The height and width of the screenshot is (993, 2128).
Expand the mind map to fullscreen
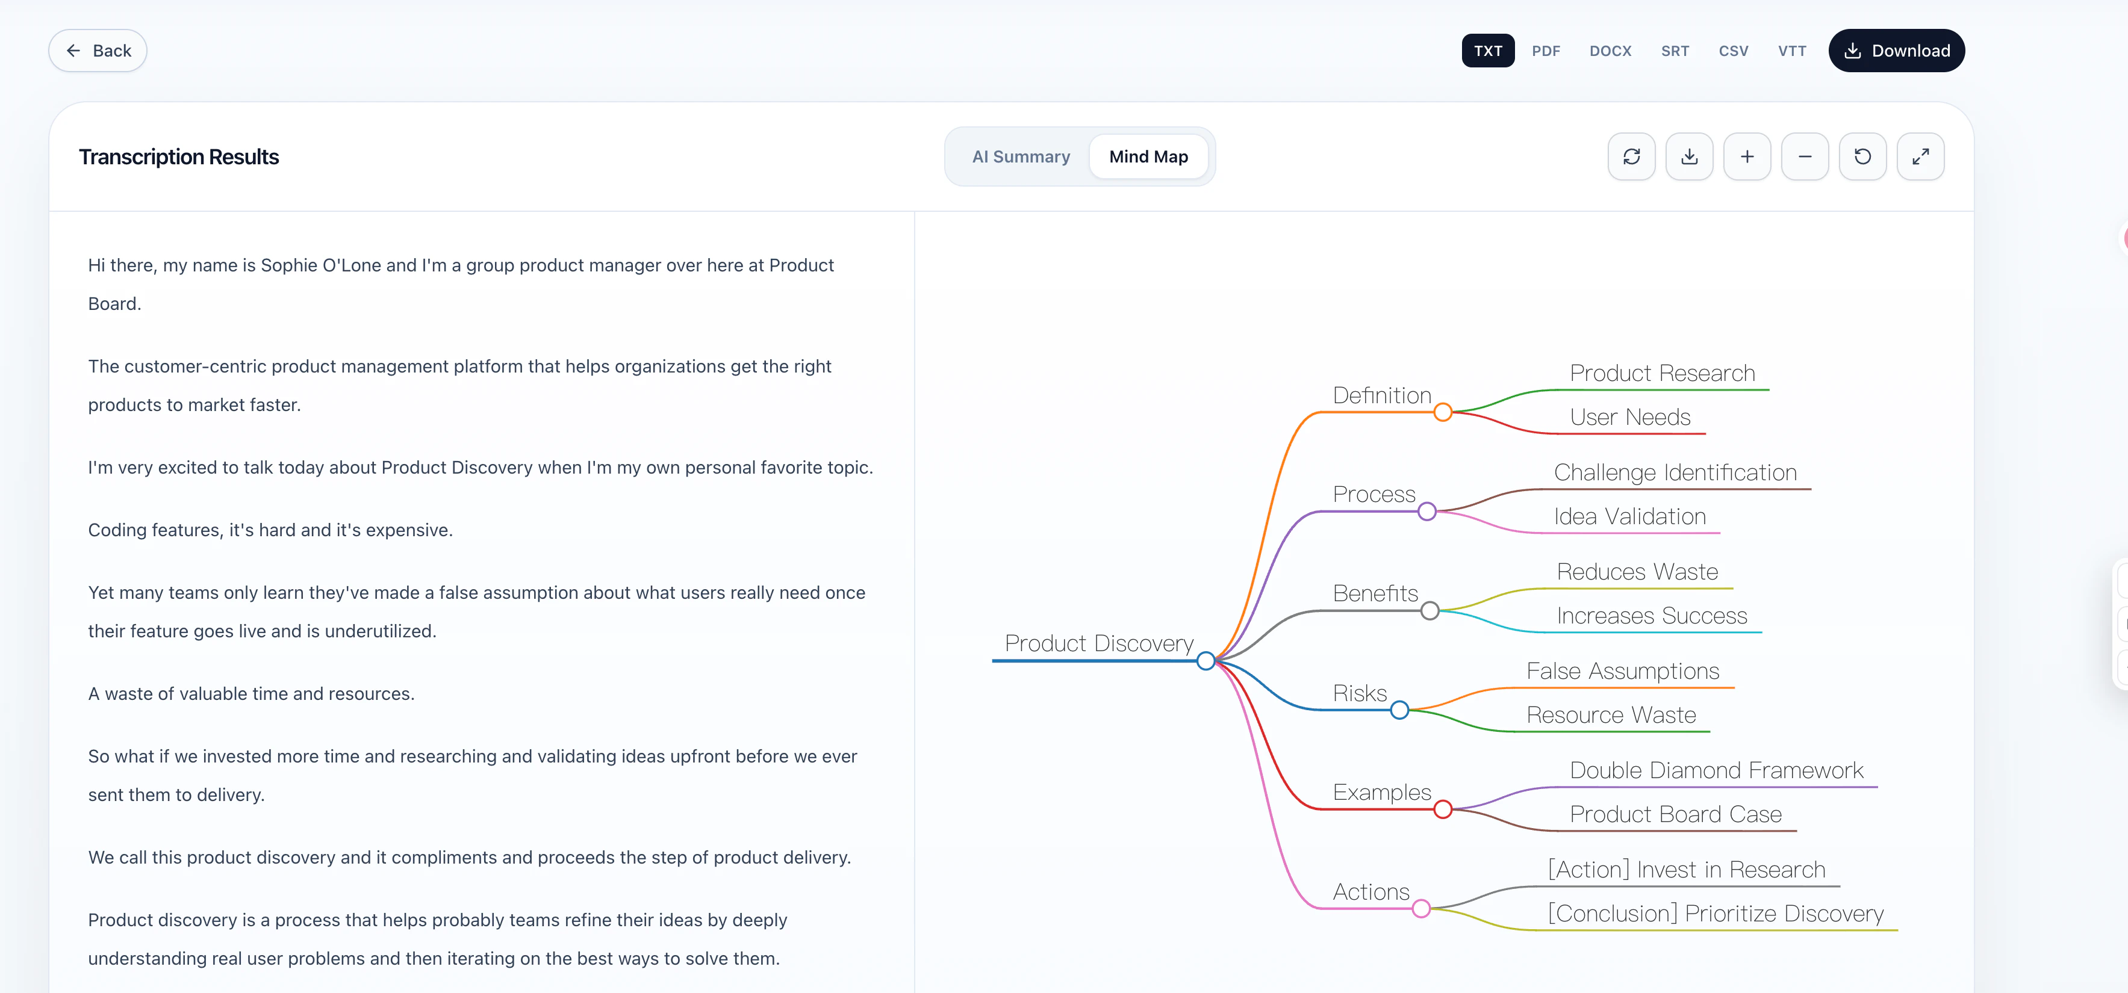pyautogui.click(x=1921, y=156)
